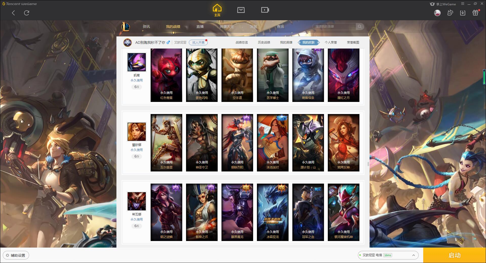Screen dimensions: 486x263
Task: Switch to 战绩总览 sub-tab
Action: (x=242, y=42)
